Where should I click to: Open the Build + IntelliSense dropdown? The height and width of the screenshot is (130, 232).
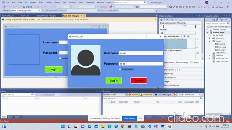[x=189, y=95]
